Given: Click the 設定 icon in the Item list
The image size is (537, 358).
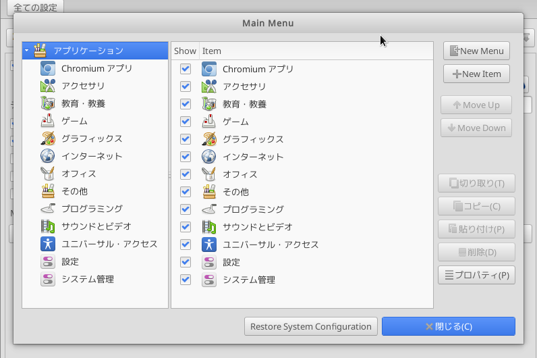Looking at the screenshot, I should click(x=209, y=262).
